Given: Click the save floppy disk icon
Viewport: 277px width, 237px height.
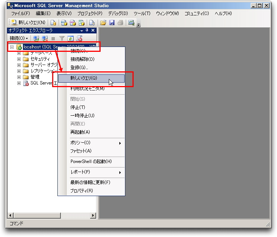Looking at the screenshot, I should [112, 23].
